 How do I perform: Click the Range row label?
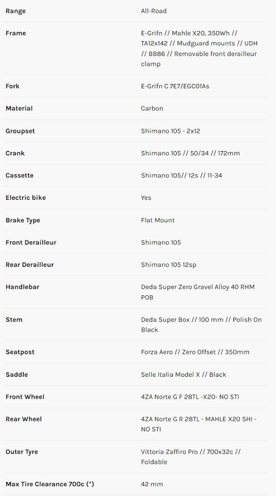click(x=16, y=11)
